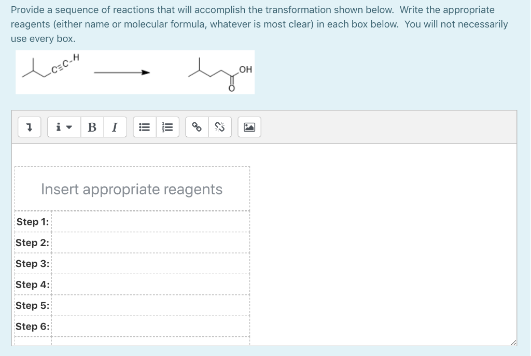
Task: Click inside the Step 2 answer box
Action: pos(150,242)
